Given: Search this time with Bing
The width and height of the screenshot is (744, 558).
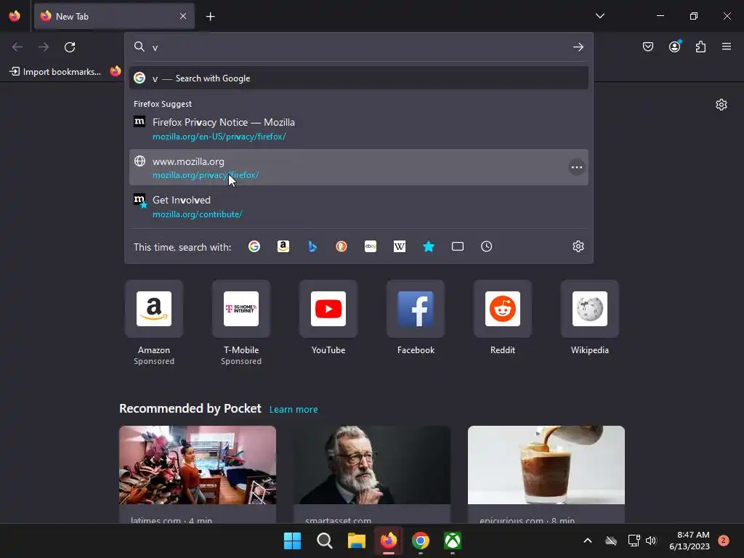Looking at the screenshot, I should click(x=312, y=246).
